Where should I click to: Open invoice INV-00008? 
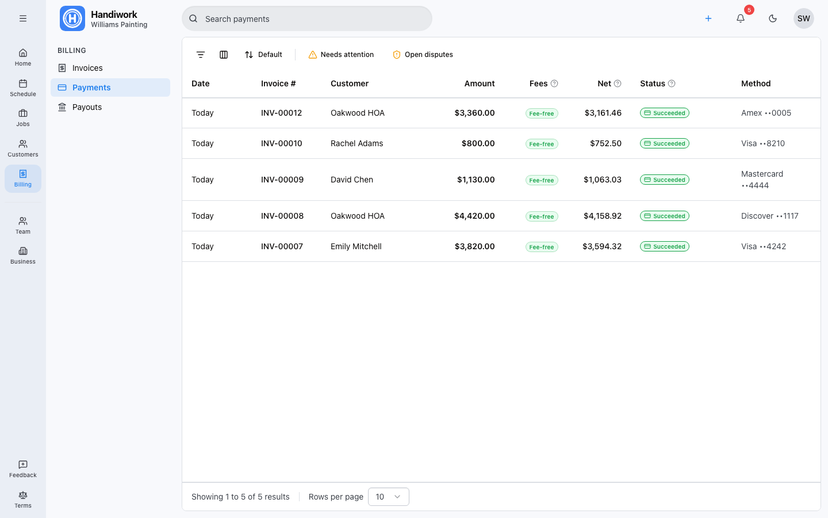[x=282, y=216]
